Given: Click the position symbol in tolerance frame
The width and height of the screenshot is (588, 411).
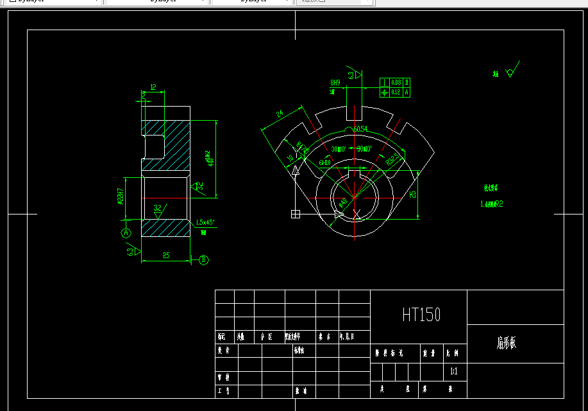Looking at the screenshot, I should (x=384, y=92).
